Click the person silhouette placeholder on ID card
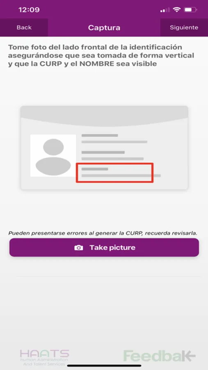This screenshot has height=370, width=208. 53,157
